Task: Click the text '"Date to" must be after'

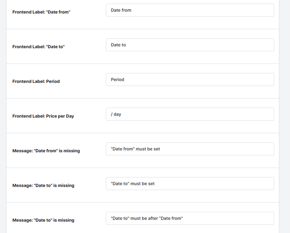Action: pos(134,219)
